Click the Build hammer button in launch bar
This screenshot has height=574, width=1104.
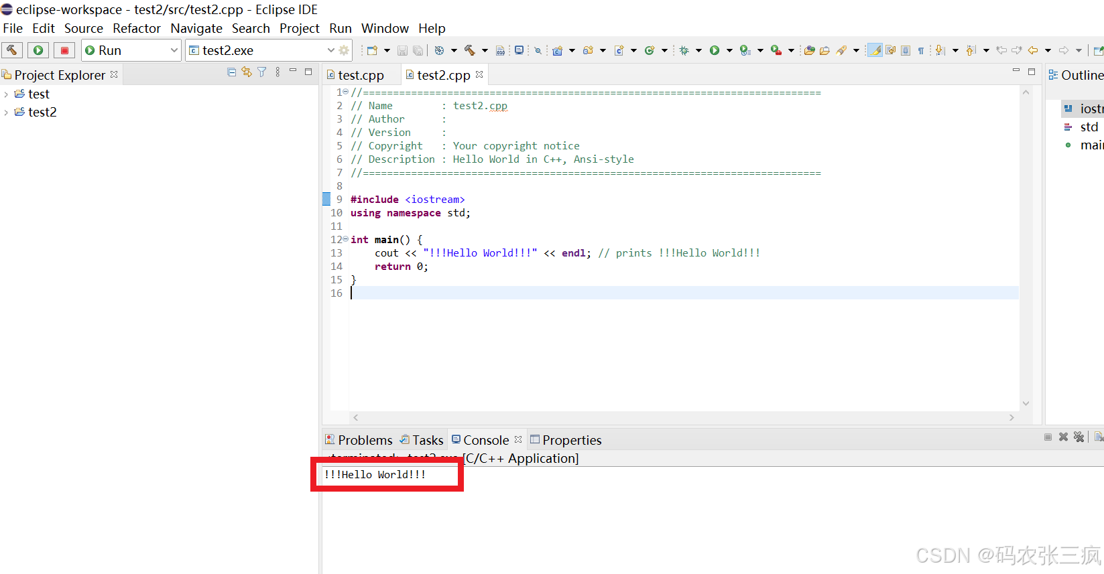(12, 50)
